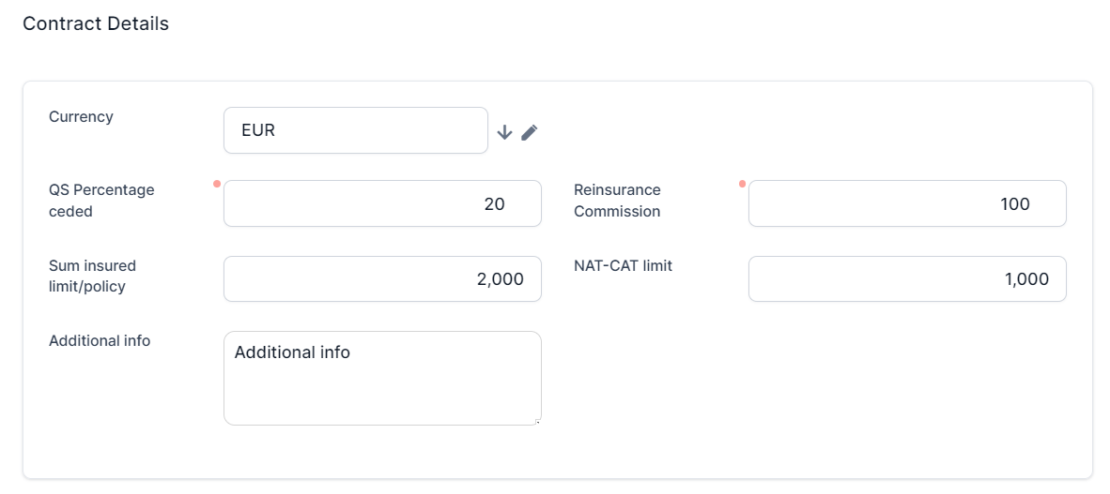Focus the NAT-CAT limit input field

[x=906, y=278]
